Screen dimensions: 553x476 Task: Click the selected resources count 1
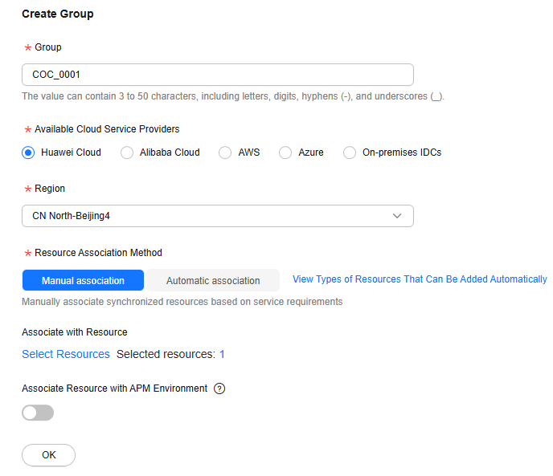(222, 354)
